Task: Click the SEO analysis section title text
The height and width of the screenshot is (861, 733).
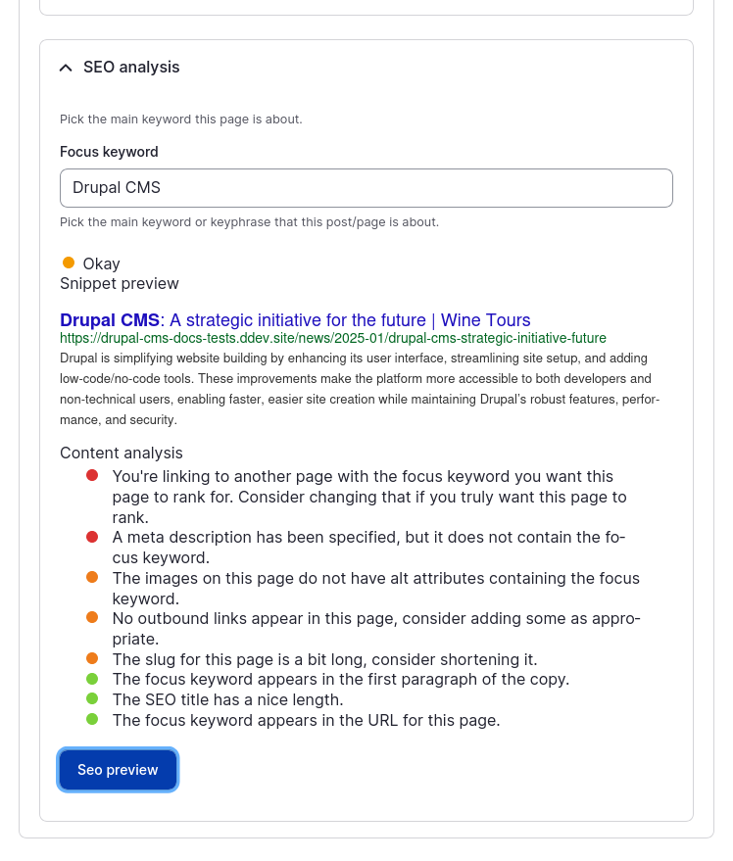Action: (x=129, y=67)
